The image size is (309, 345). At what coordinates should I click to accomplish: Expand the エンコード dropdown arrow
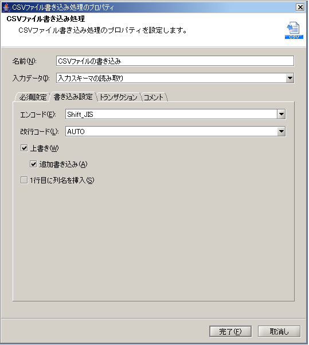click(281, 115)
